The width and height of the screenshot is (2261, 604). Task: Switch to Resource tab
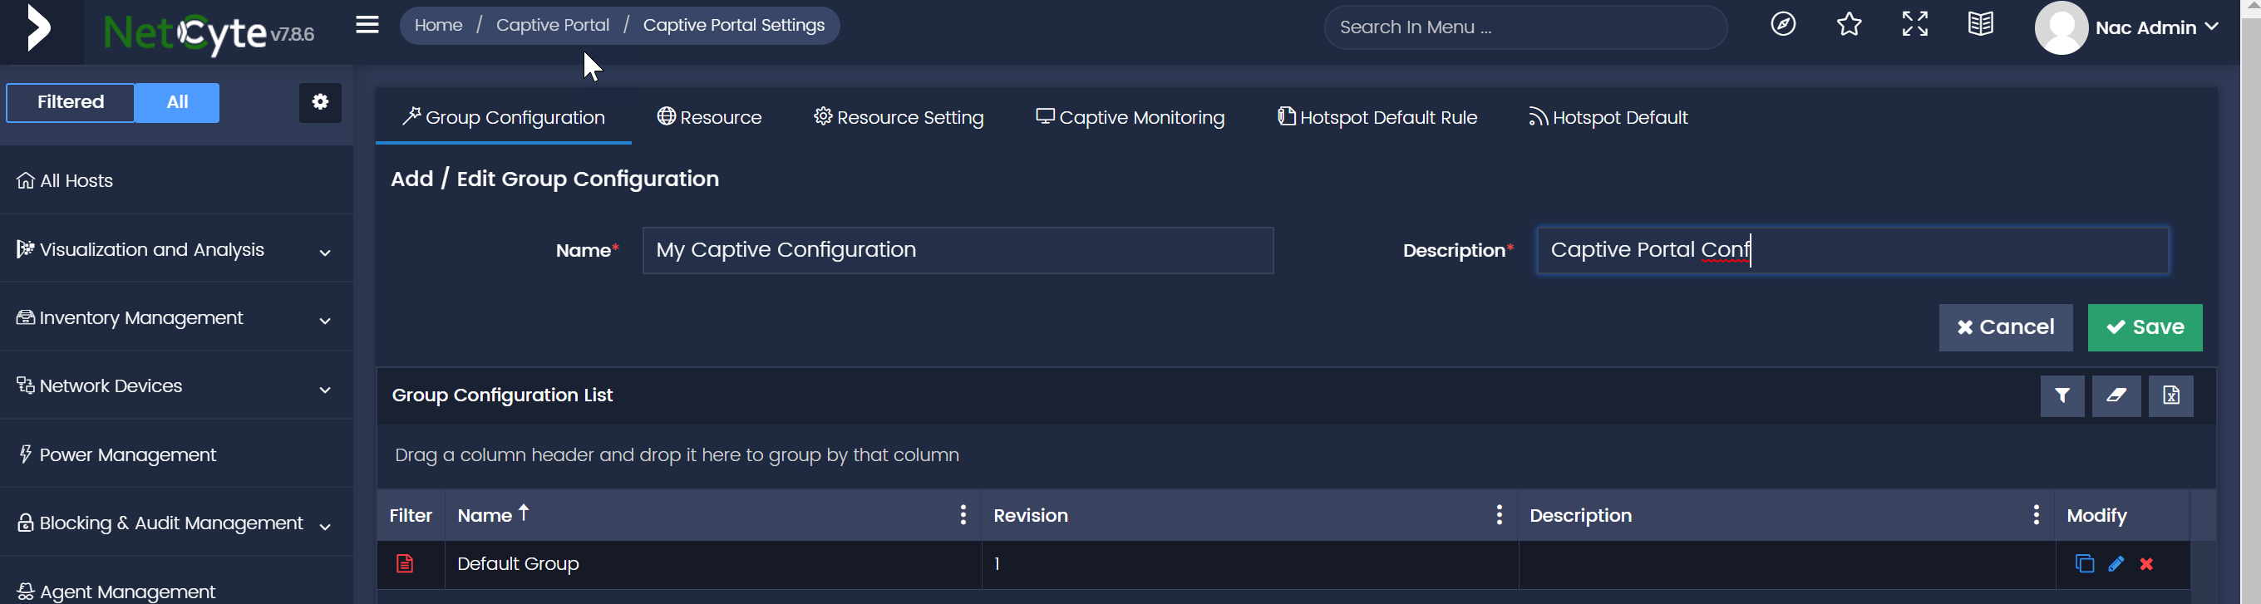(709, 117)
